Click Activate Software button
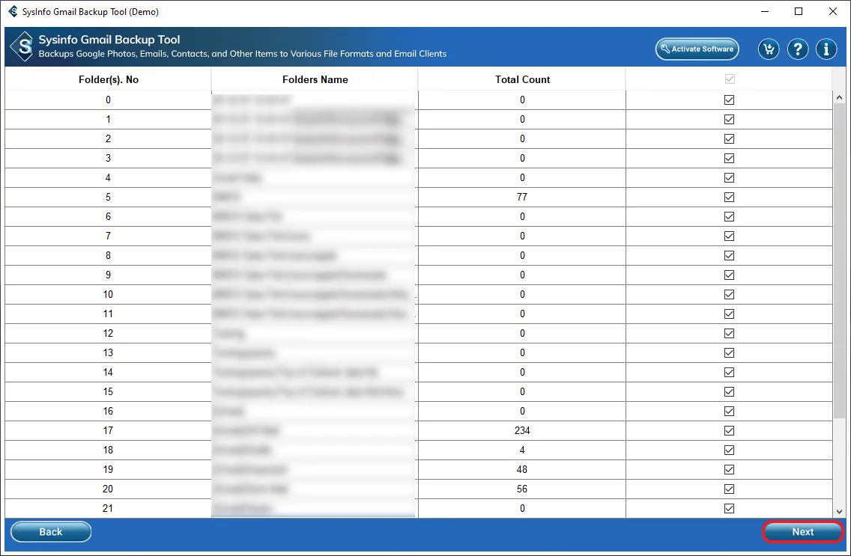This screenshot has height=556, width=851. pos(697,49)
